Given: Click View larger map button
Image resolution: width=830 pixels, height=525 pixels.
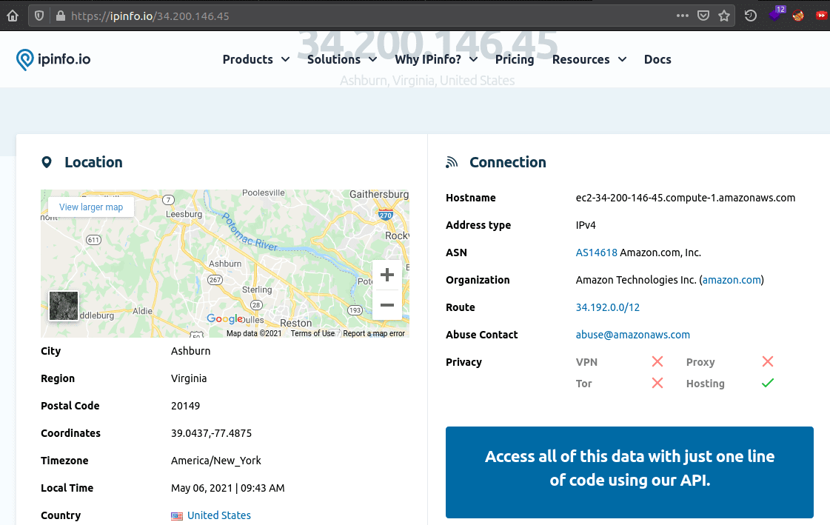Looking at the screenshot, I should coord(91,207).
